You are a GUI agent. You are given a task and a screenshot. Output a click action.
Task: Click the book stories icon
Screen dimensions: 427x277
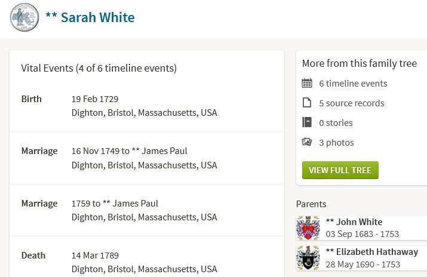click(x=307, y=123)
